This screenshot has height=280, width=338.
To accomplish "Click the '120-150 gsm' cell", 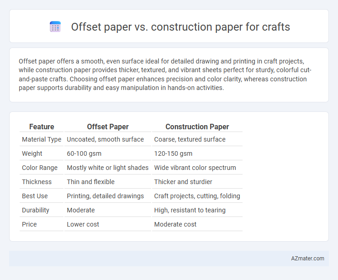I will coord(197,153).
